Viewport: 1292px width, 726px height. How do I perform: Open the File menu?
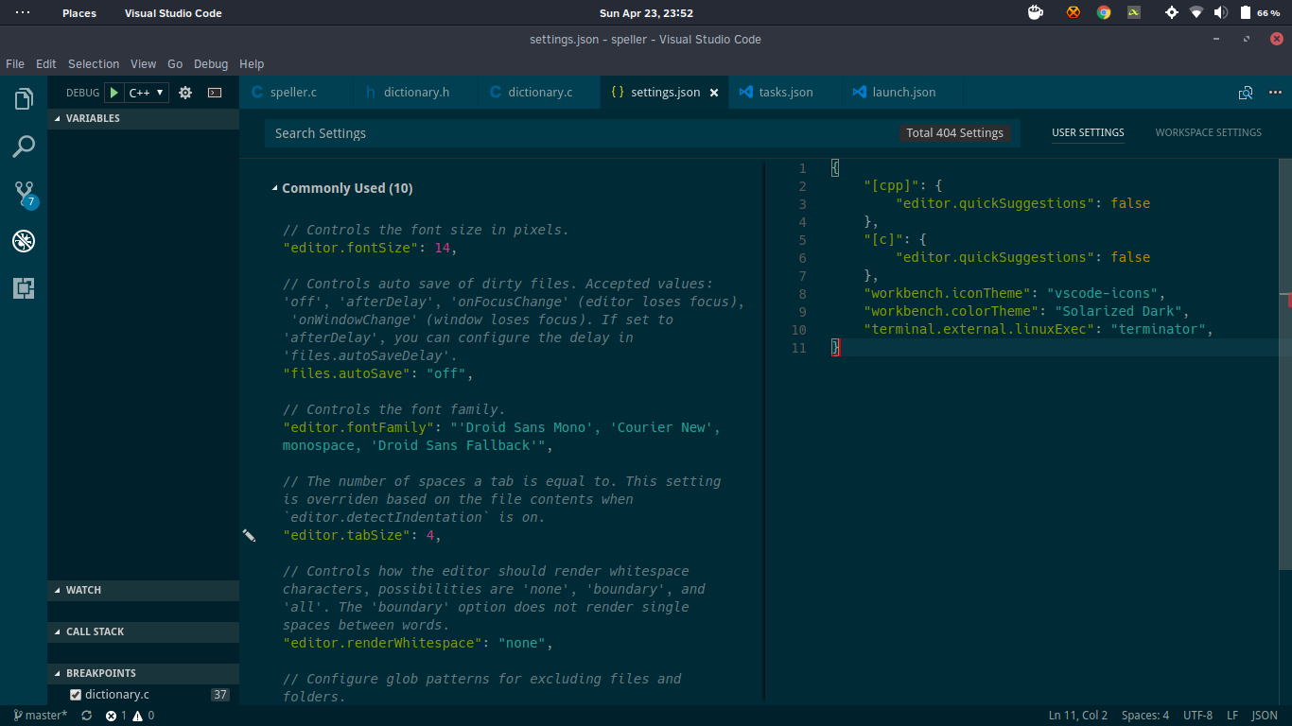click(x=15, y=64)
